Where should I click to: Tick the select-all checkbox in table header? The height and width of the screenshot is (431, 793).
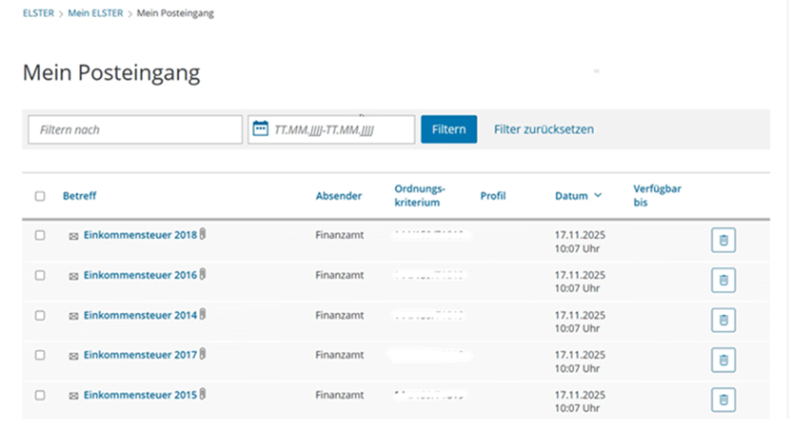tap(40, 196)
